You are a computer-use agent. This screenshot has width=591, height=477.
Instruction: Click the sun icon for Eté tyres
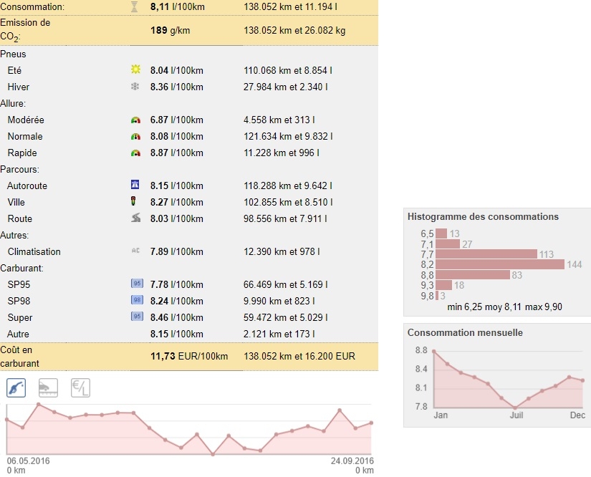click(x=135, y=69)
